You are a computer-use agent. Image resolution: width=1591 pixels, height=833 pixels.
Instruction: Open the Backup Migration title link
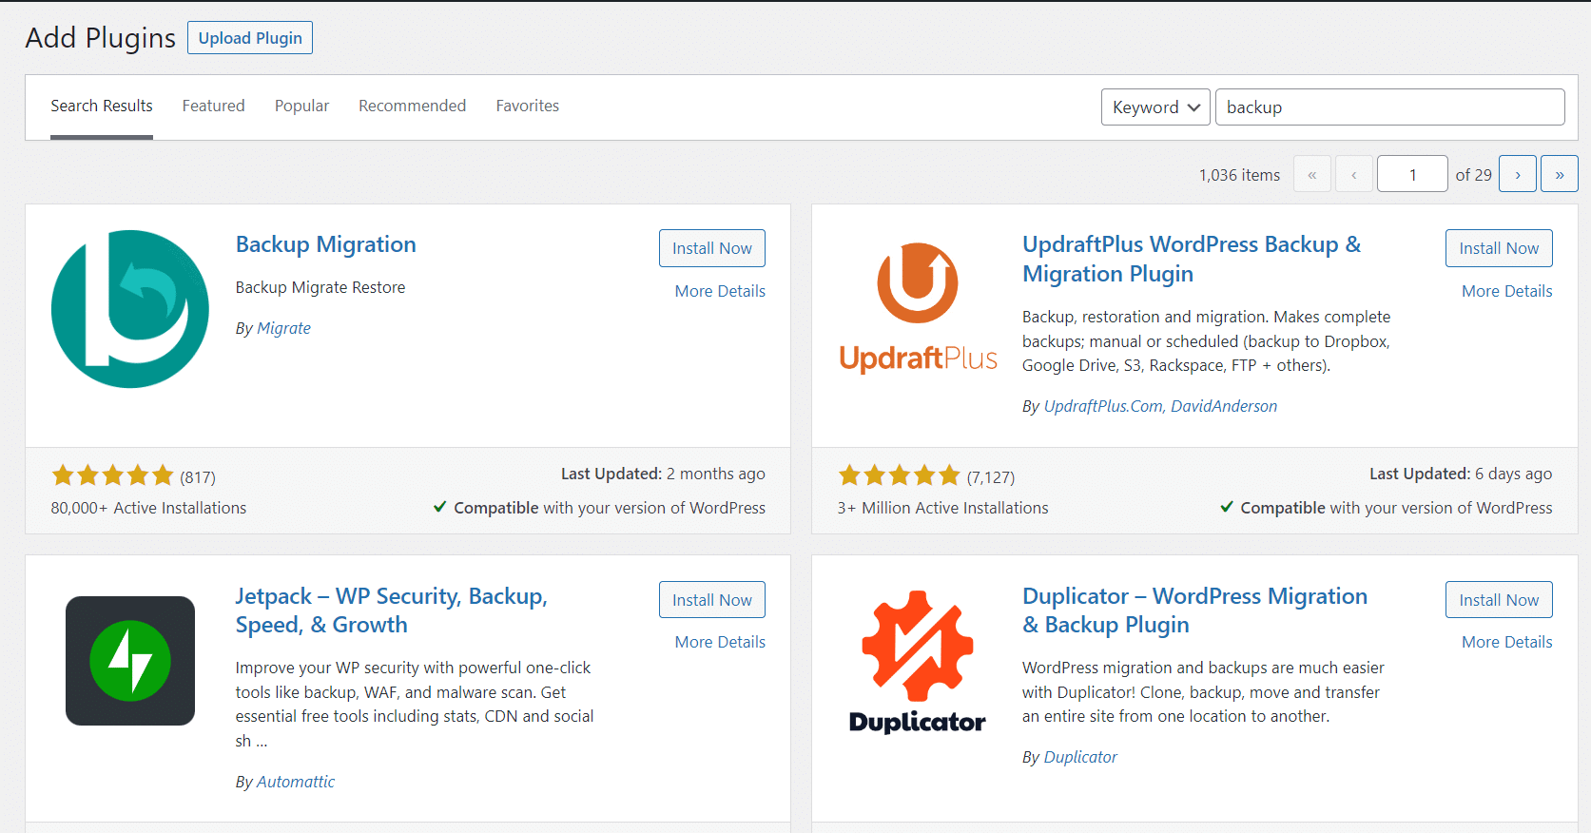pos(326,244)
